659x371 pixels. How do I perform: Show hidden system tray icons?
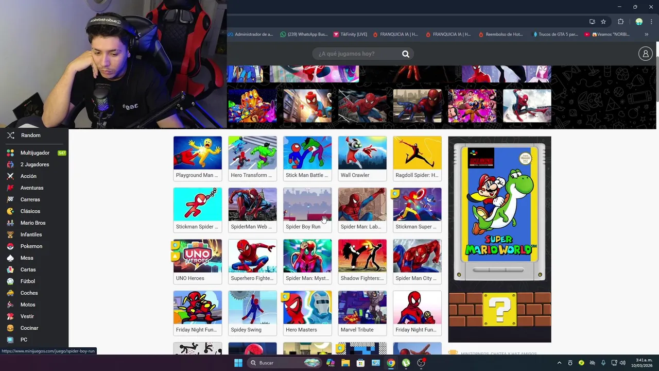(559, 363)
